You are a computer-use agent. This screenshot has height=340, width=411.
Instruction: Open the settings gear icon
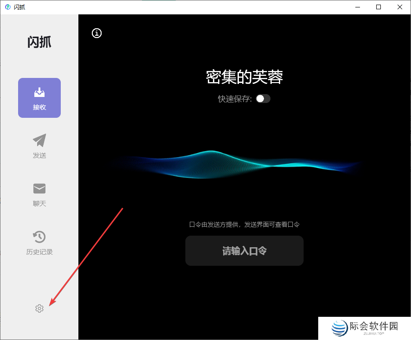(x=39, y=308)
